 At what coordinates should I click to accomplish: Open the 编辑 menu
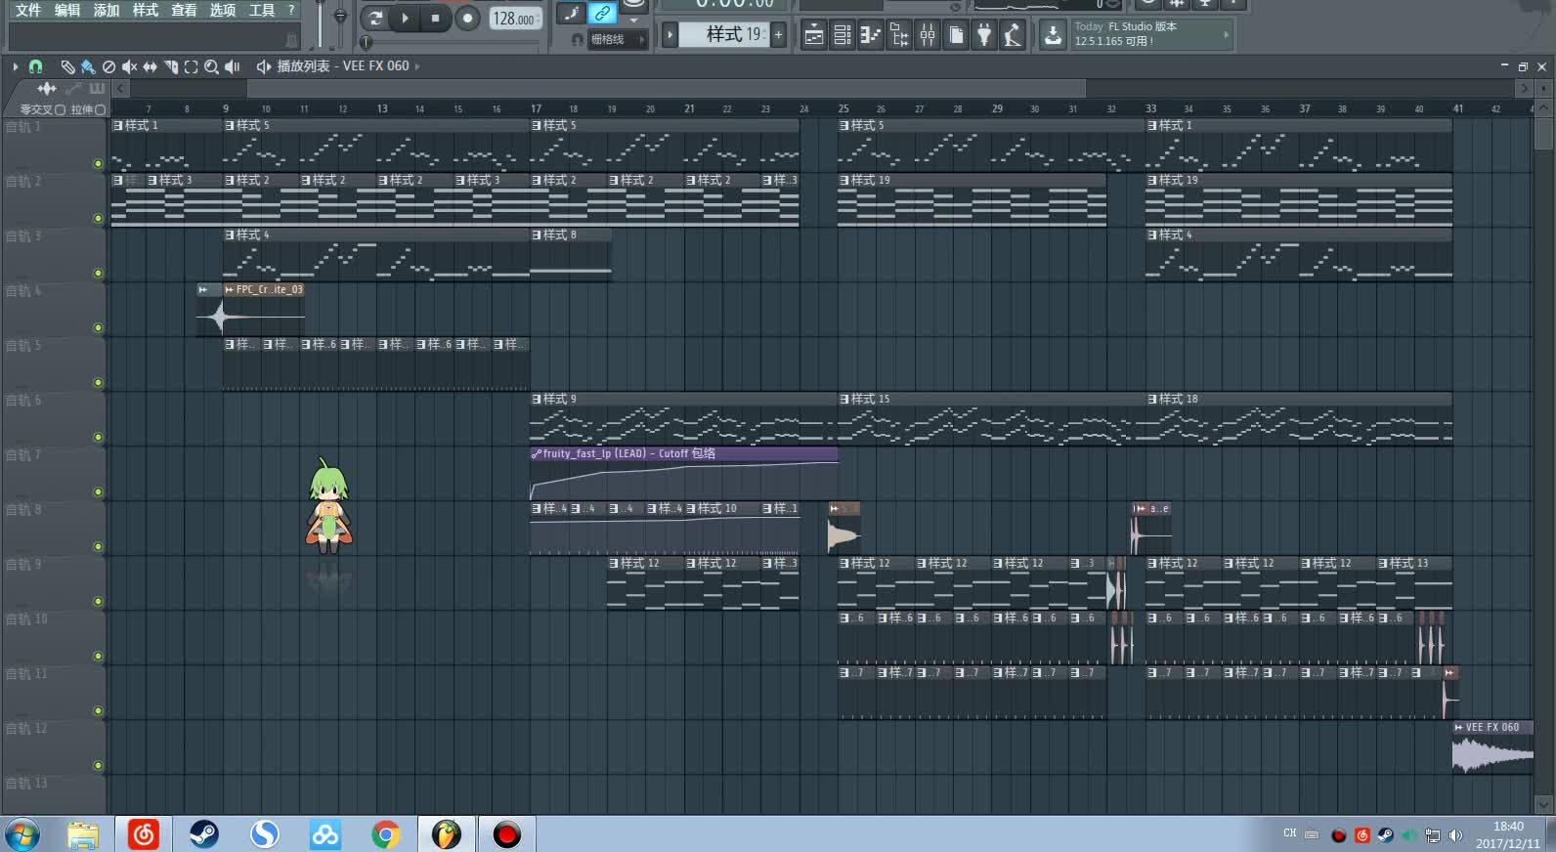(67, 10)
